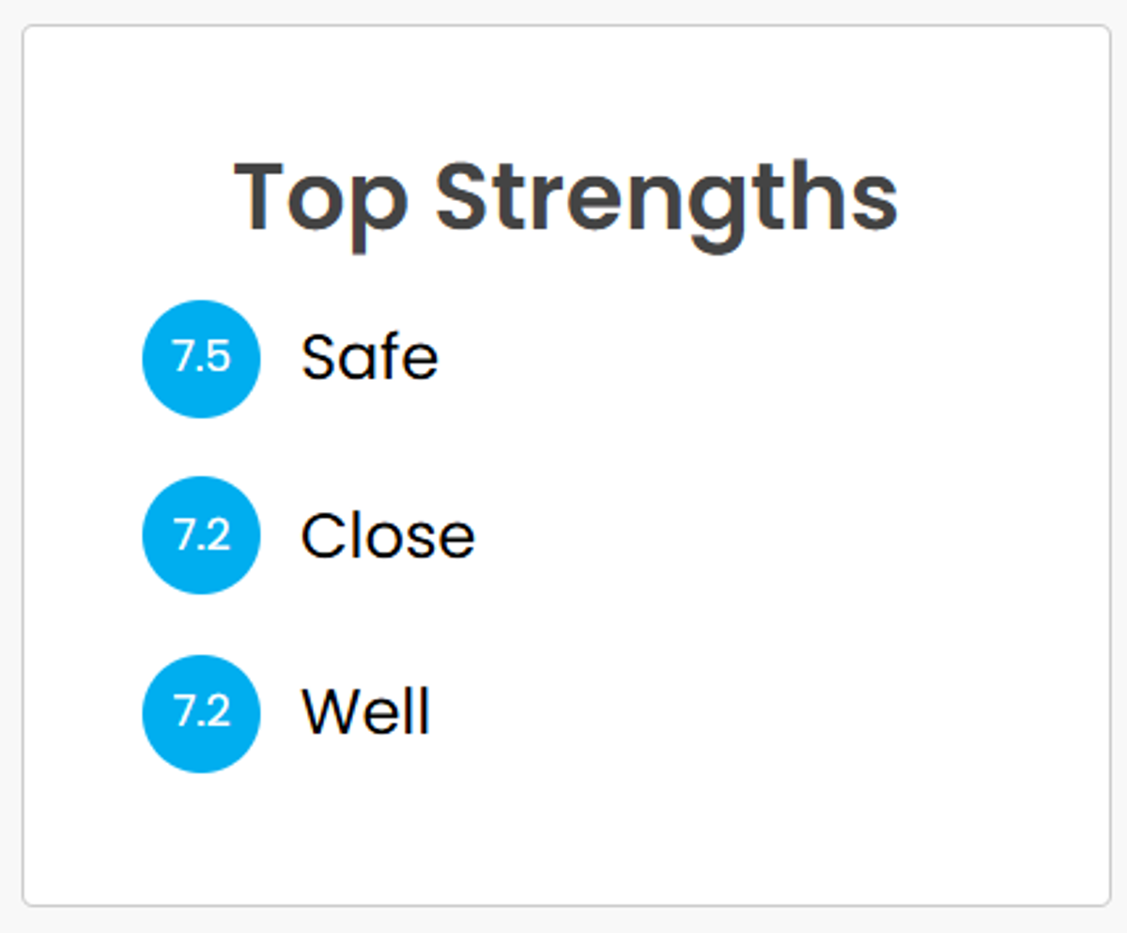Image resolution: width=1127 pixels, height=933 pixels.
Task: Open the Well strength label
Action: pos(366,712)
